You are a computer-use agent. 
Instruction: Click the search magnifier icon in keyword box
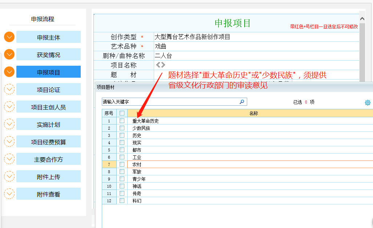pyautogui.click(x=242, y=102)
